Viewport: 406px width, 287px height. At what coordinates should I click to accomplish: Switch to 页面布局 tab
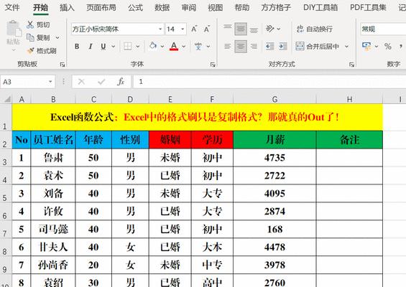coord(101,7)
